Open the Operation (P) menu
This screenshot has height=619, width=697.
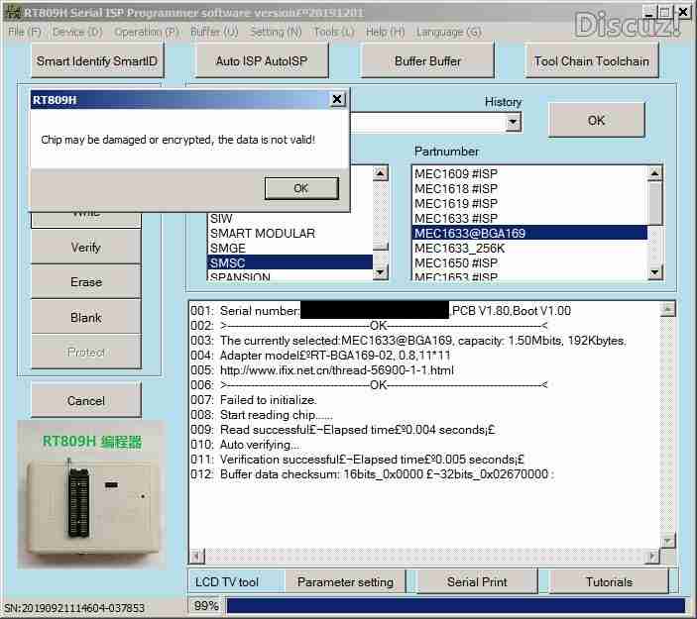146,32
